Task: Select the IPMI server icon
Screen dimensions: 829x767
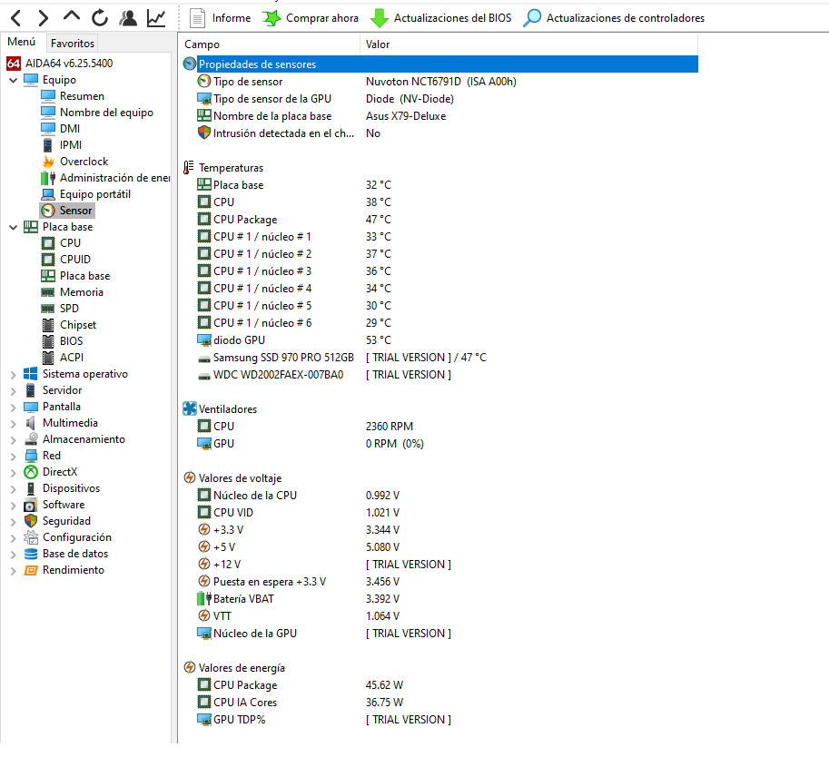Action: click(x=47, y=145)
